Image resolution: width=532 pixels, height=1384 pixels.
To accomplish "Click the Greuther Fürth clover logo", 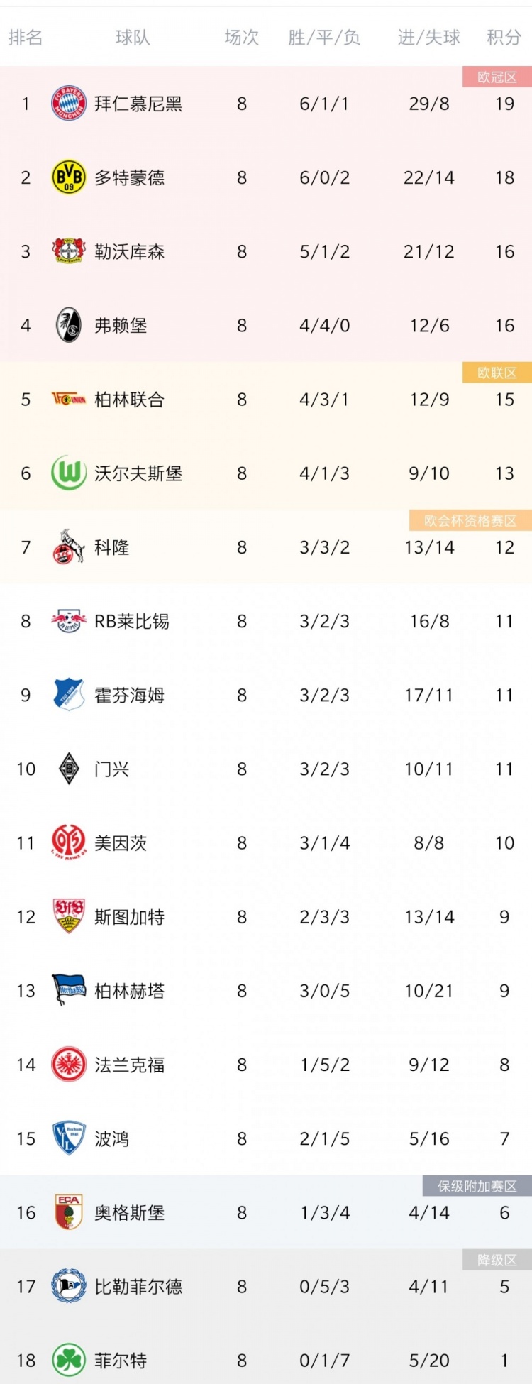I will pos(69,1361).
